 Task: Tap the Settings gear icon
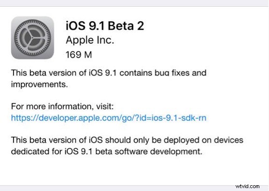coord(32,38)
